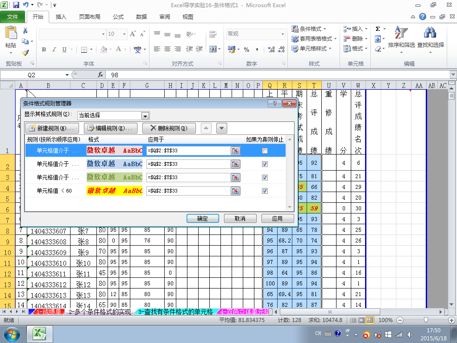This screenshot has height=343, width=457.
Task: Toggle middle vertical alignment
Action: coord(167,34)
